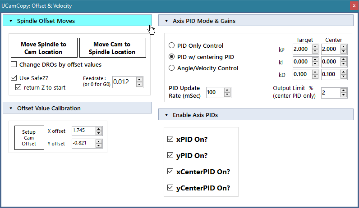Click the Target kP value field
This screenshot has height=208, width=359.
click(303, 49)
